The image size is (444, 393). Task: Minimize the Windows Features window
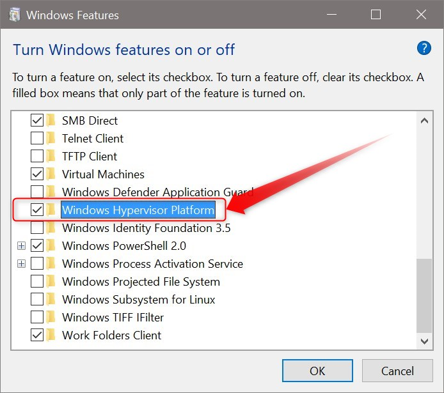coord(331,15)
